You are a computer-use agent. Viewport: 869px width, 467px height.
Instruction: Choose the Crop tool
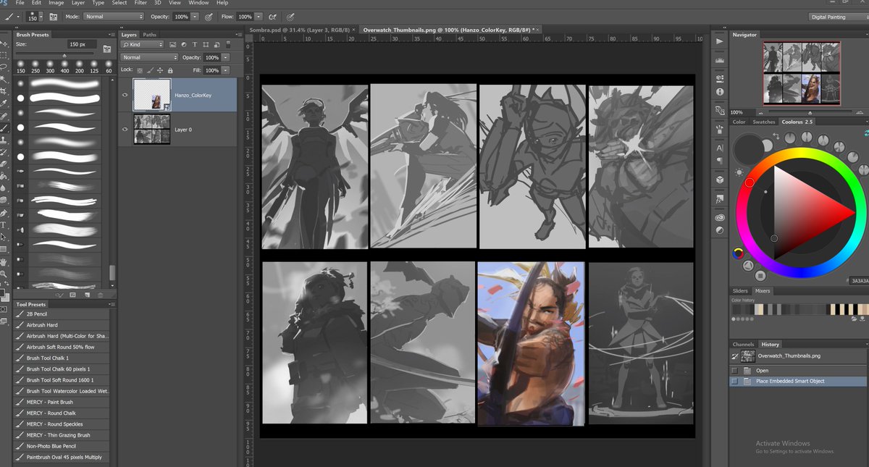pos(4,91)
